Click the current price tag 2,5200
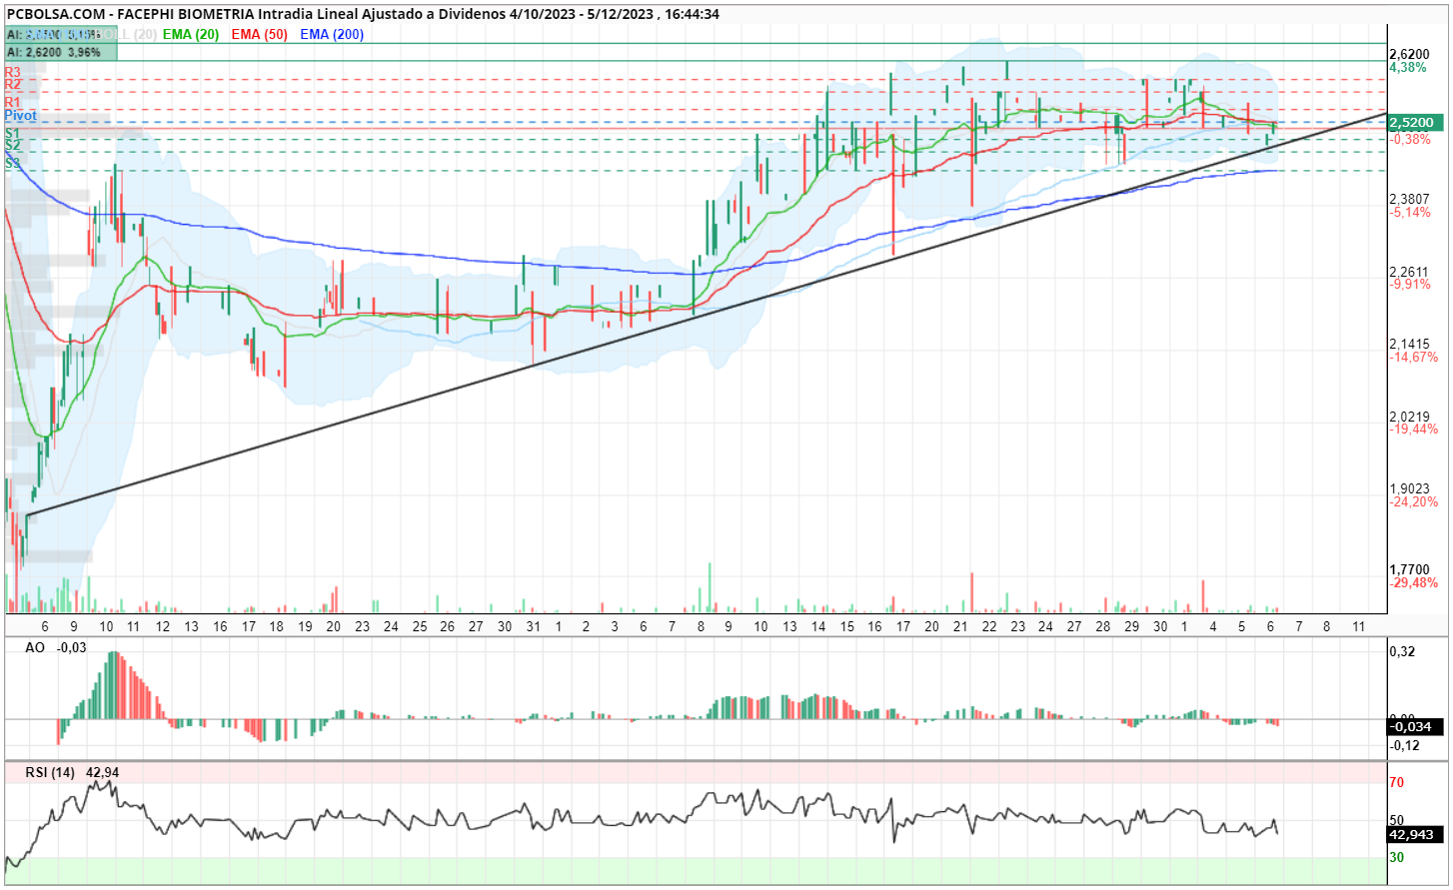Screen dimensions: 1453x890 point(1415,123)
